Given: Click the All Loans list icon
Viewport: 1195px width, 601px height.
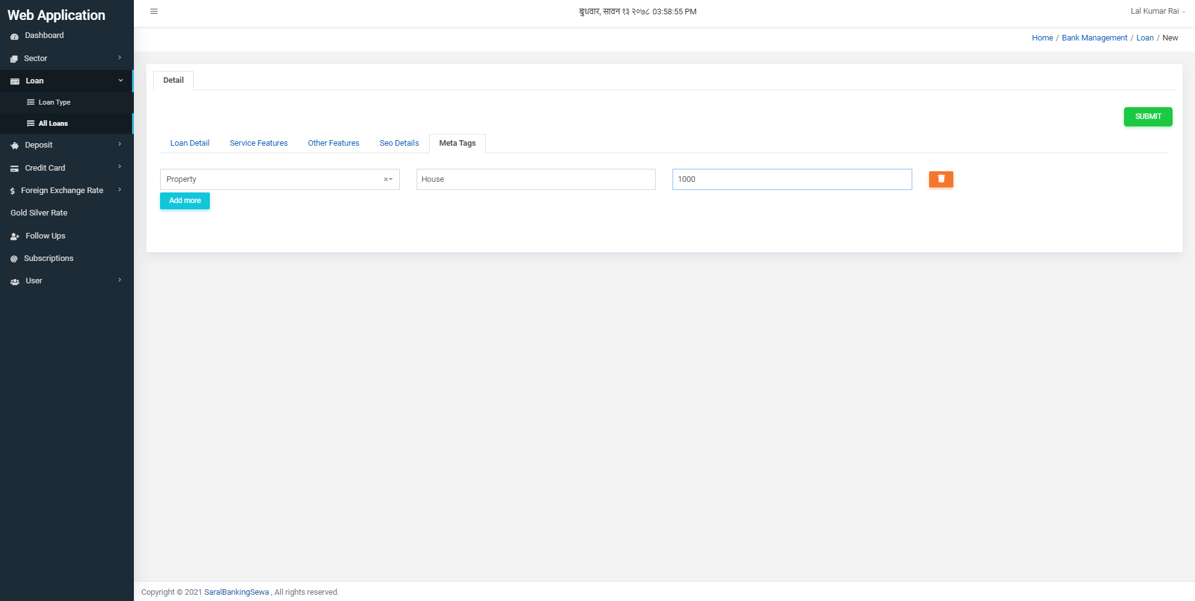Looking at the screenshot, I should pyautogui.click(x=31, y=123).
